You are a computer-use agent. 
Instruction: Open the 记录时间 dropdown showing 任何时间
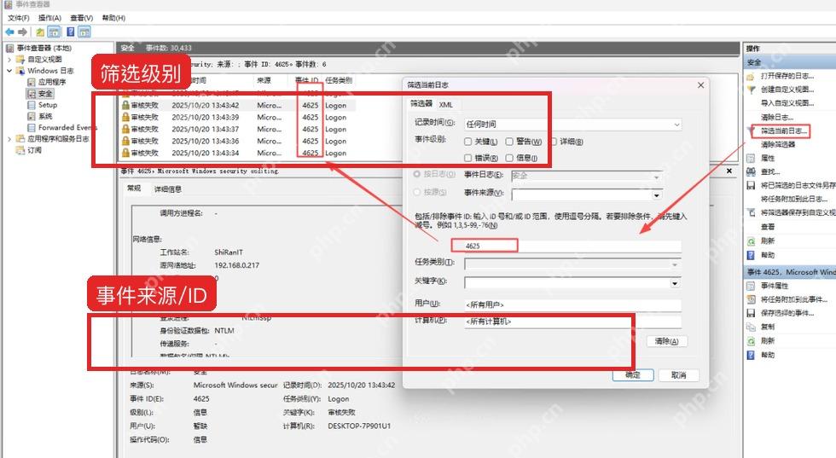coord(572,125)
